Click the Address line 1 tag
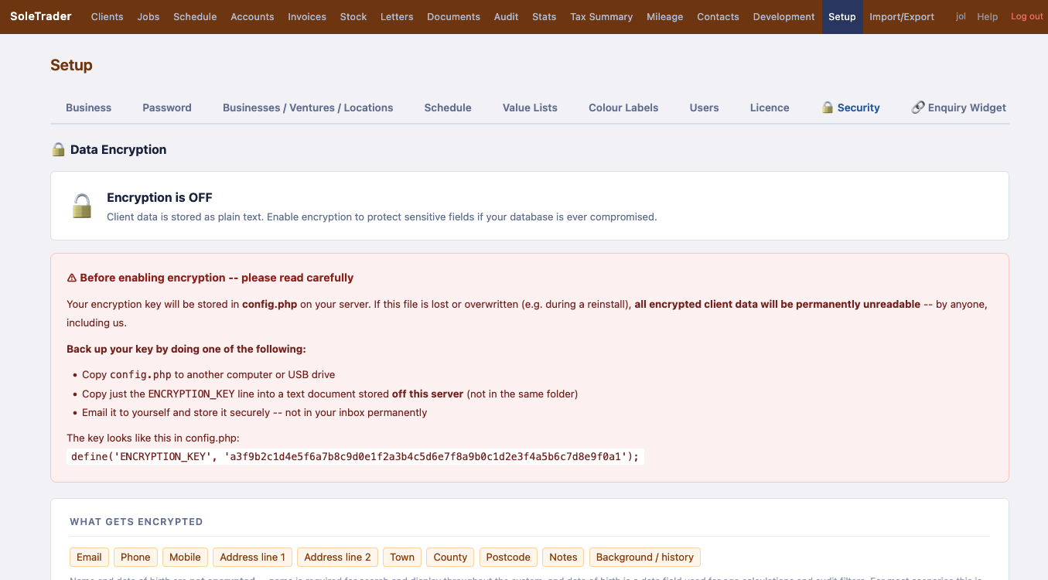 point(252,557)
